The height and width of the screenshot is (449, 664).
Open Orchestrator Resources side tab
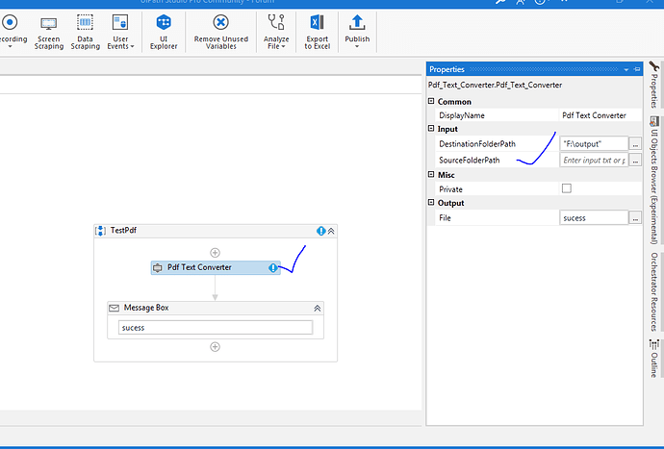[x=654, y=291]
